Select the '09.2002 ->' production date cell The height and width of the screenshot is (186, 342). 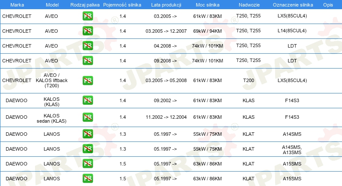(165, 100)
